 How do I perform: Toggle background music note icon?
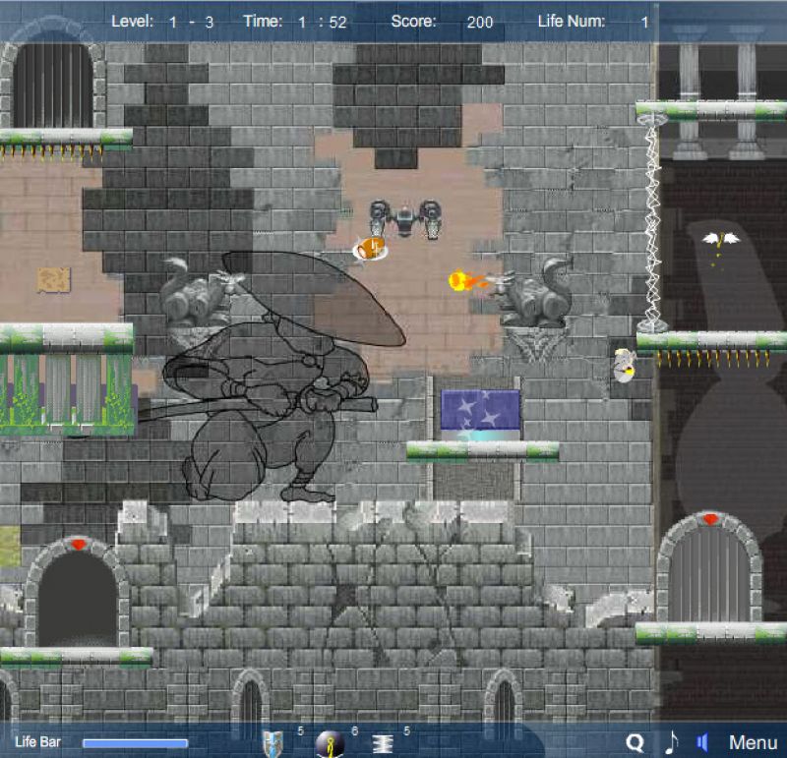(x=671, y=742)
